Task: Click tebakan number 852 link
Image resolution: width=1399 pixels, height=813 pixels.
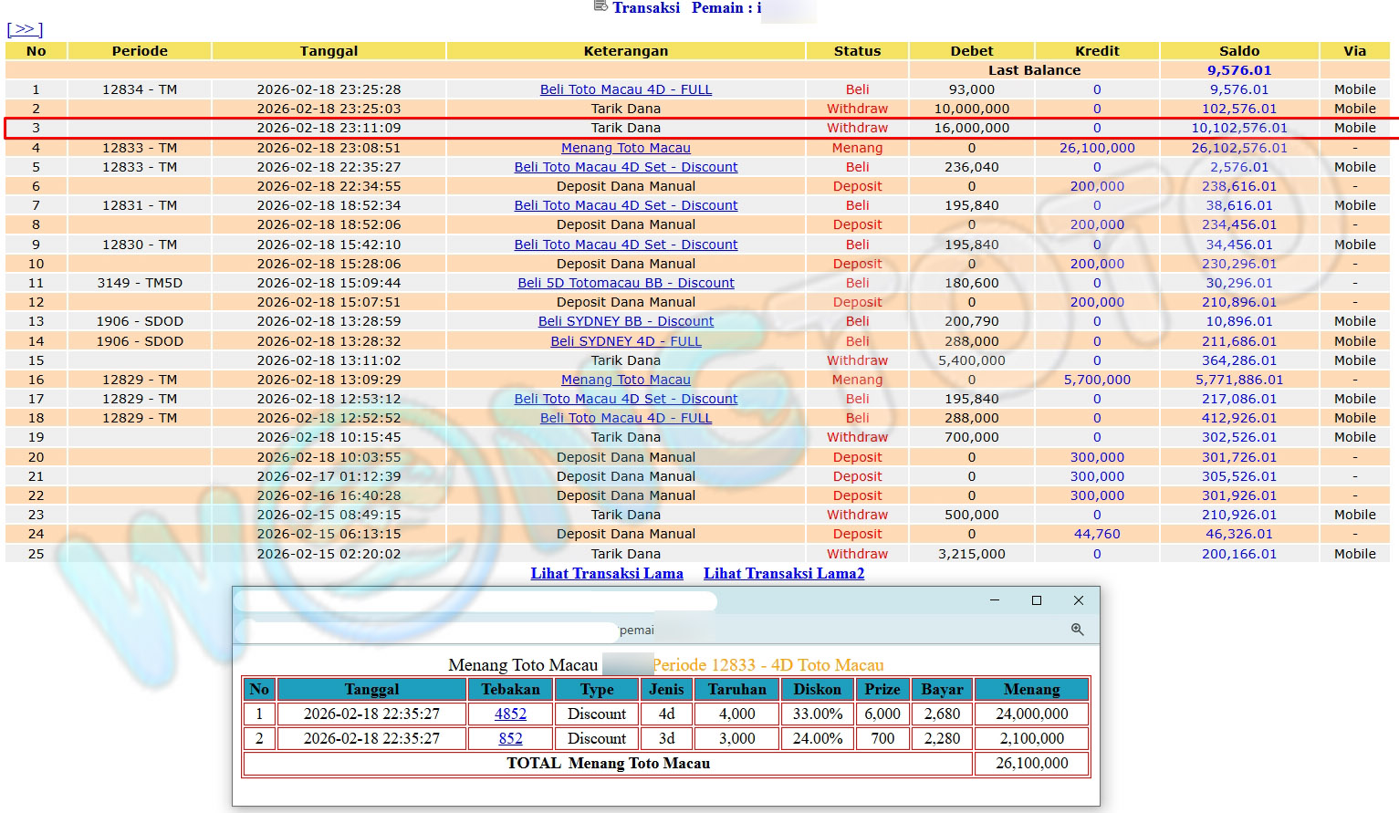Action: [x=510, y=738]
